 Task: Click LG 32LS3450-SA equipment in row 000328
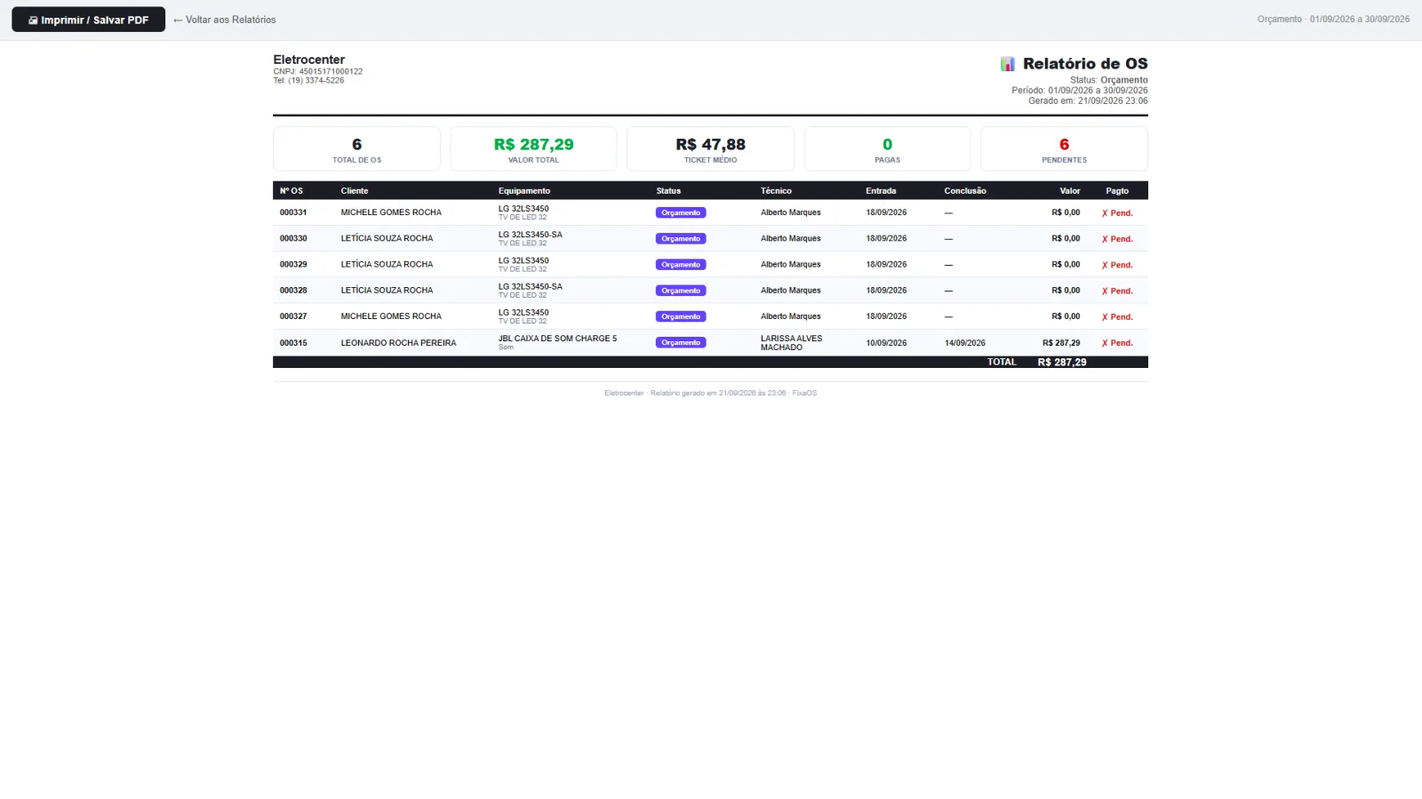click(530, 286)
